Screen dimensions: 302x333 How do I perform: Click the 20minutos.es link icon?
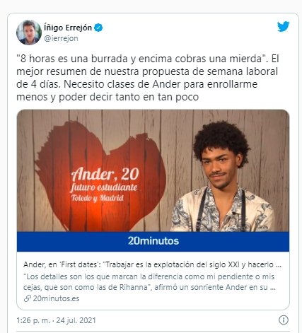click(28, 298)
